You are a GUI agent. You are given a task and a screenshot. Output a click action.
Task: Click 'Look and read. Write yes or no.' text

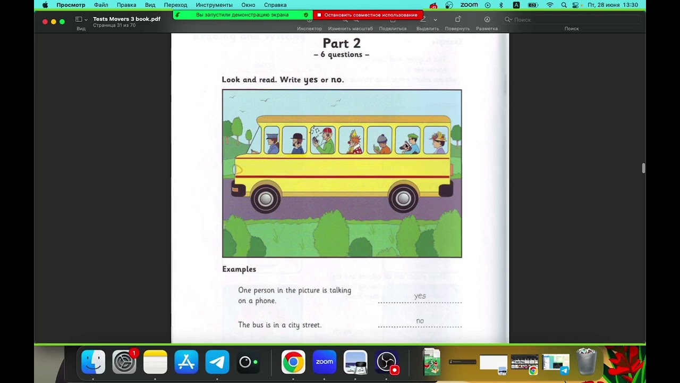283,80
